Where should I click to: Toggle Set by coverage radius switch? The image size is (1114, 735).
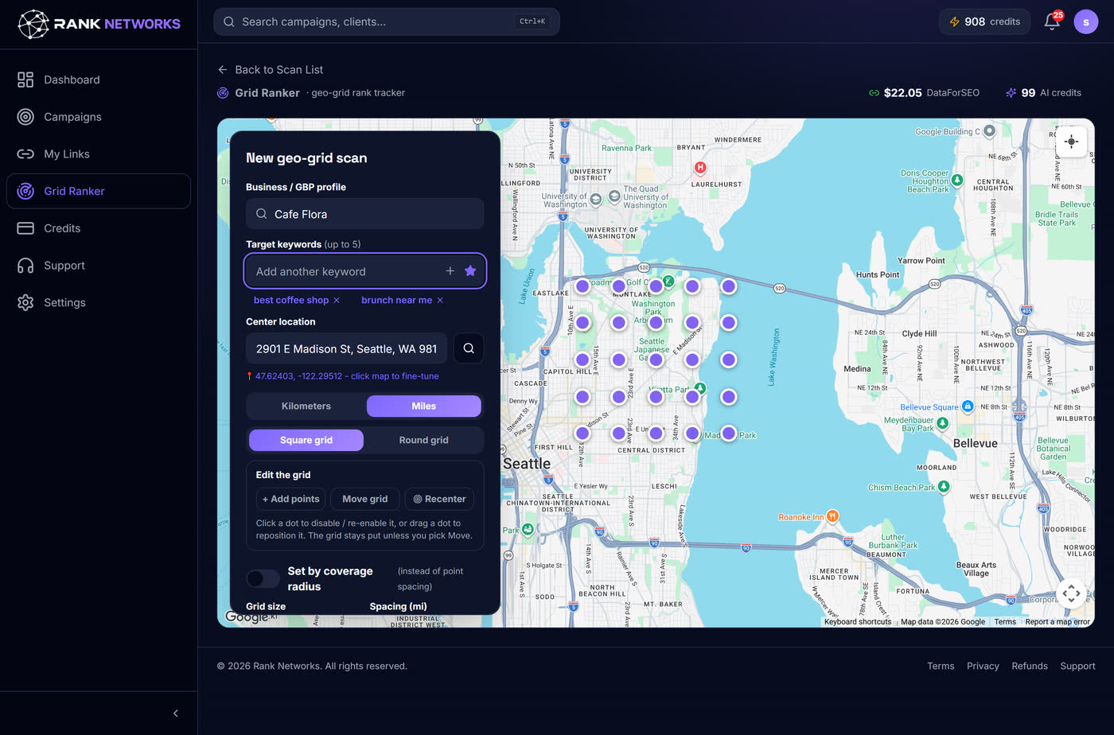(x=263, y=578)
